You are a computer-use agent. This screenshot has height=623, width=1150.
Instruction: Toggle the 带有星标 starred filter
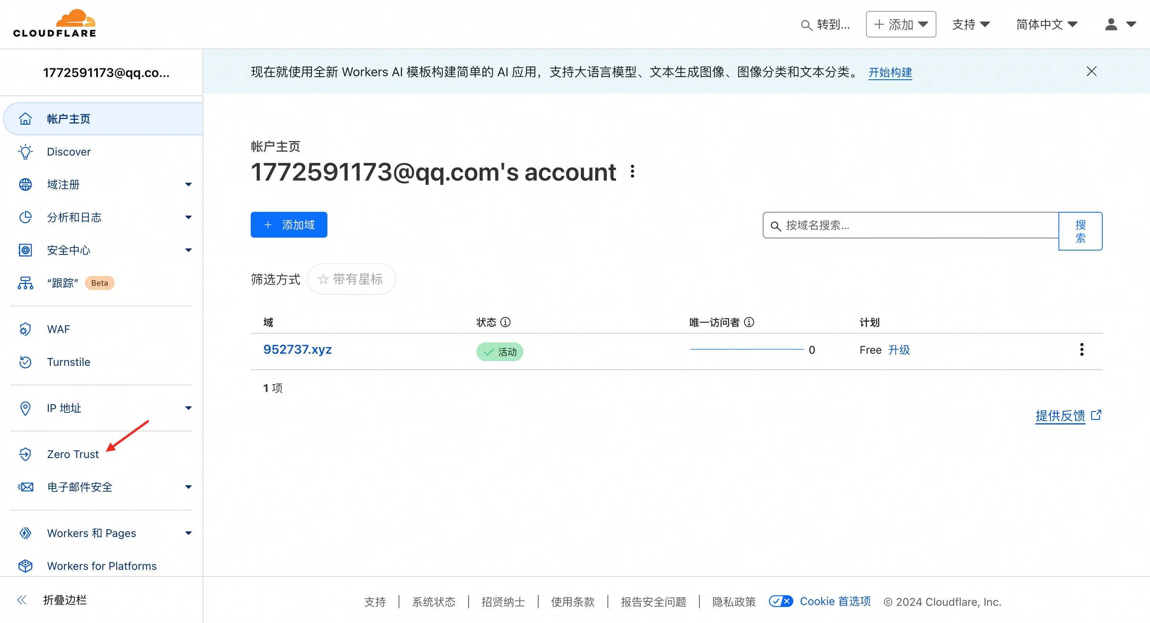click(x=351, y=279)
